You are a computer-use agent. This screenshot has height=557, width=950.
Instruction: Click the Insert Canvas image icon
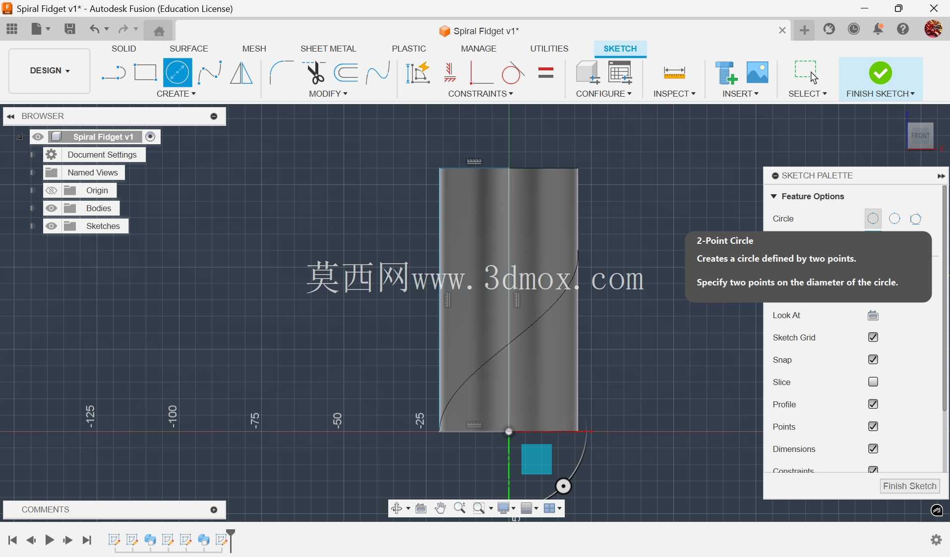(758, 72)
